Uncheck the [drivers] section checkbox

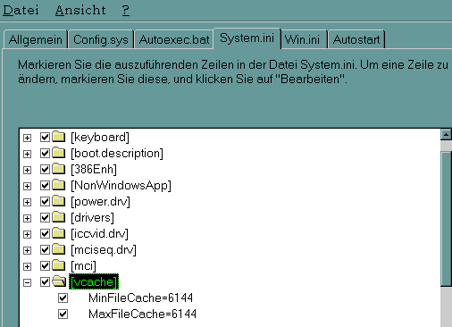tap(45, 218)
